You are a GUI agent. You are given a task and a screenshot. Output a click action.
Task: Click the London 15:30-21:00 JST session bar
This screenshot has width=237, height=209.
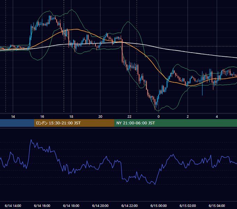point(74,123)
